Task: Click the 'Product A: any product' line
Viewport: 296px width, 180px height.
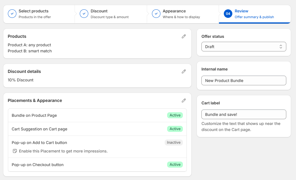Action: 29,45
